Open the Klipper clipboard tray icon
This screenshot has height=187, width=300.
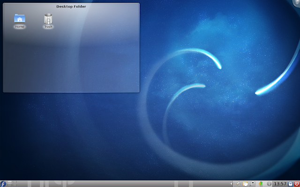pyautogui.click(x=246, y=183)
